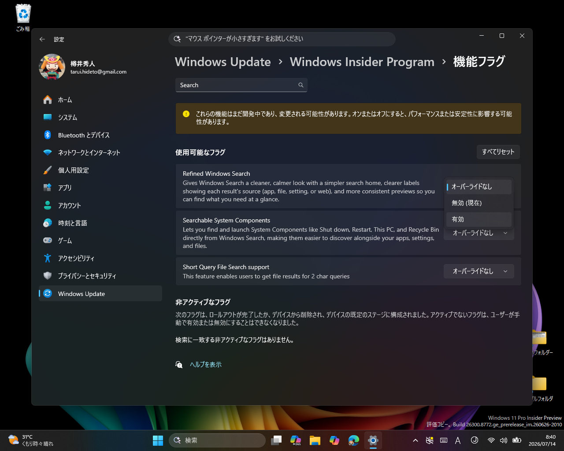
Task: Choose 無効 (現在) in dropdown list
Action: coord(479,203)
